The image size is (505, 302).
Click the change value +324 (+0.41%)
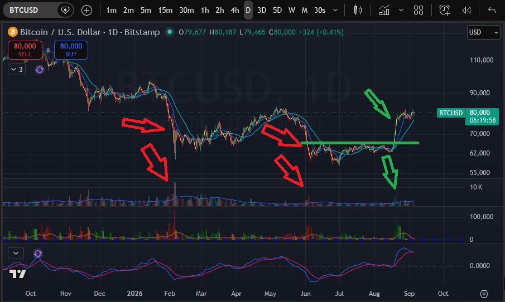[321, 32]
